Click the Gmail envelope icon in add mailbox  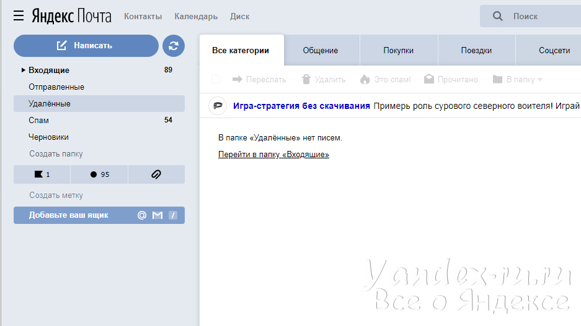coord(157,215)
